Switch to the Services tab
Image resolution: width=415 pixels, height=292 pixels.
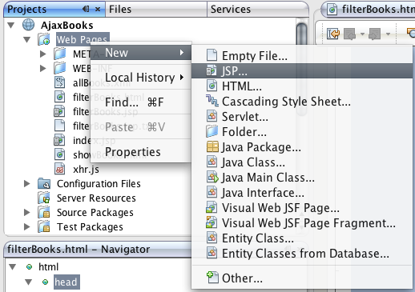257,10
